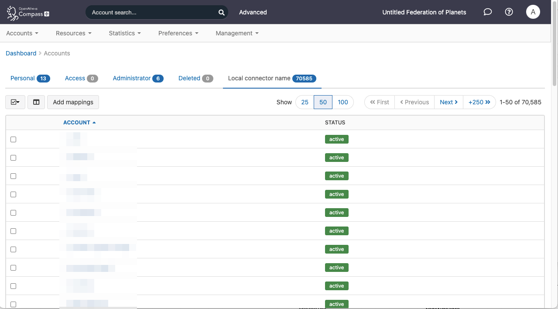Click the column layout icon above the table
This screenshot has height=309, width=558.
[x=36, y=102]
